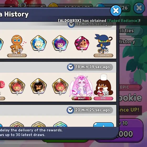The width and height of the screenshot is (147, 147).
Task: Open the History button behind the popup
Action: [x=131, y=42]
